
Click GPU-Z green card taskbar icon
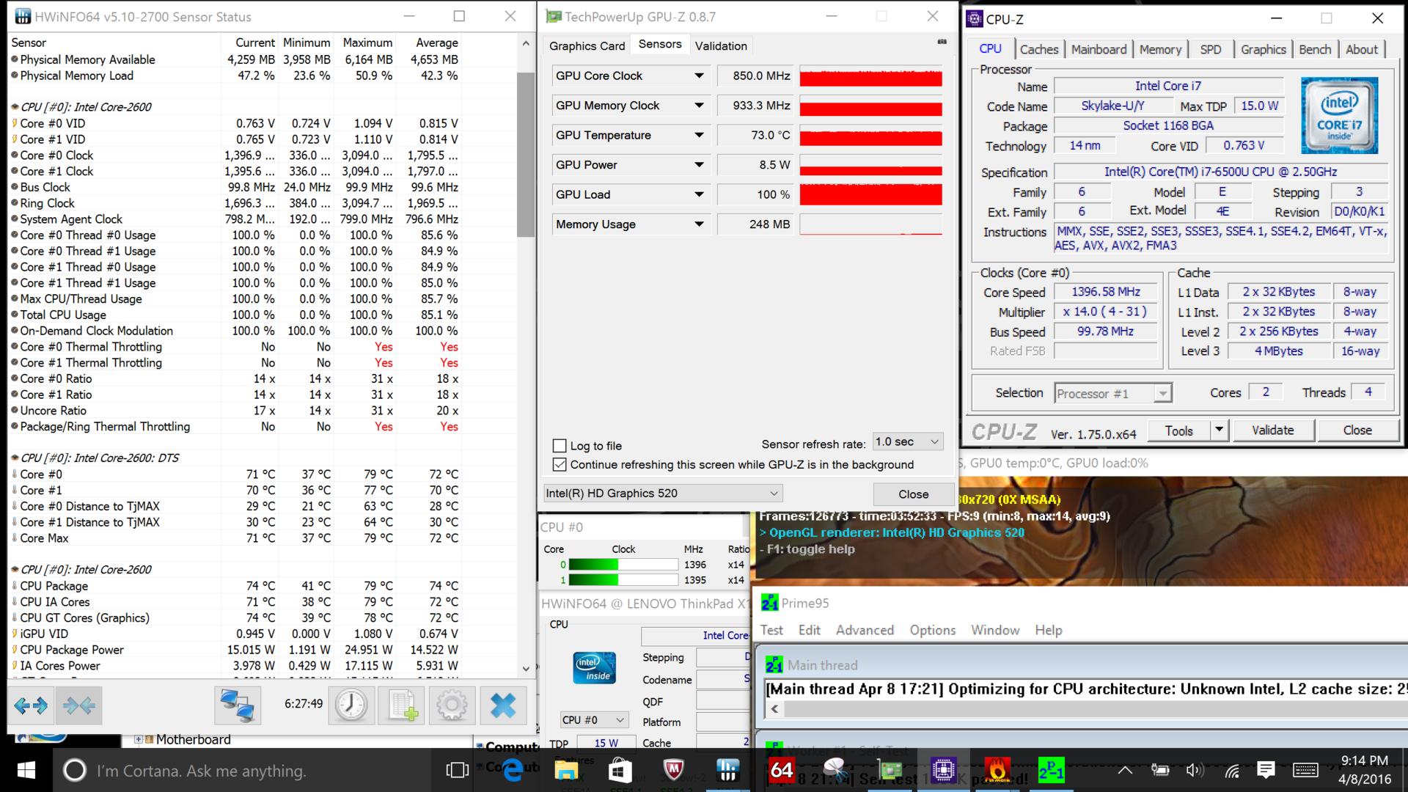coord(890,770)
